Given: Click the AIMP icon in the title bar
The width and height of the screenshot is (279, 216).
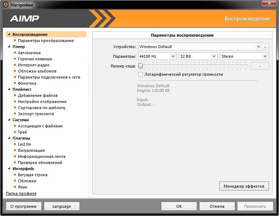Looking at the screenshot, I should pos(6,5).
